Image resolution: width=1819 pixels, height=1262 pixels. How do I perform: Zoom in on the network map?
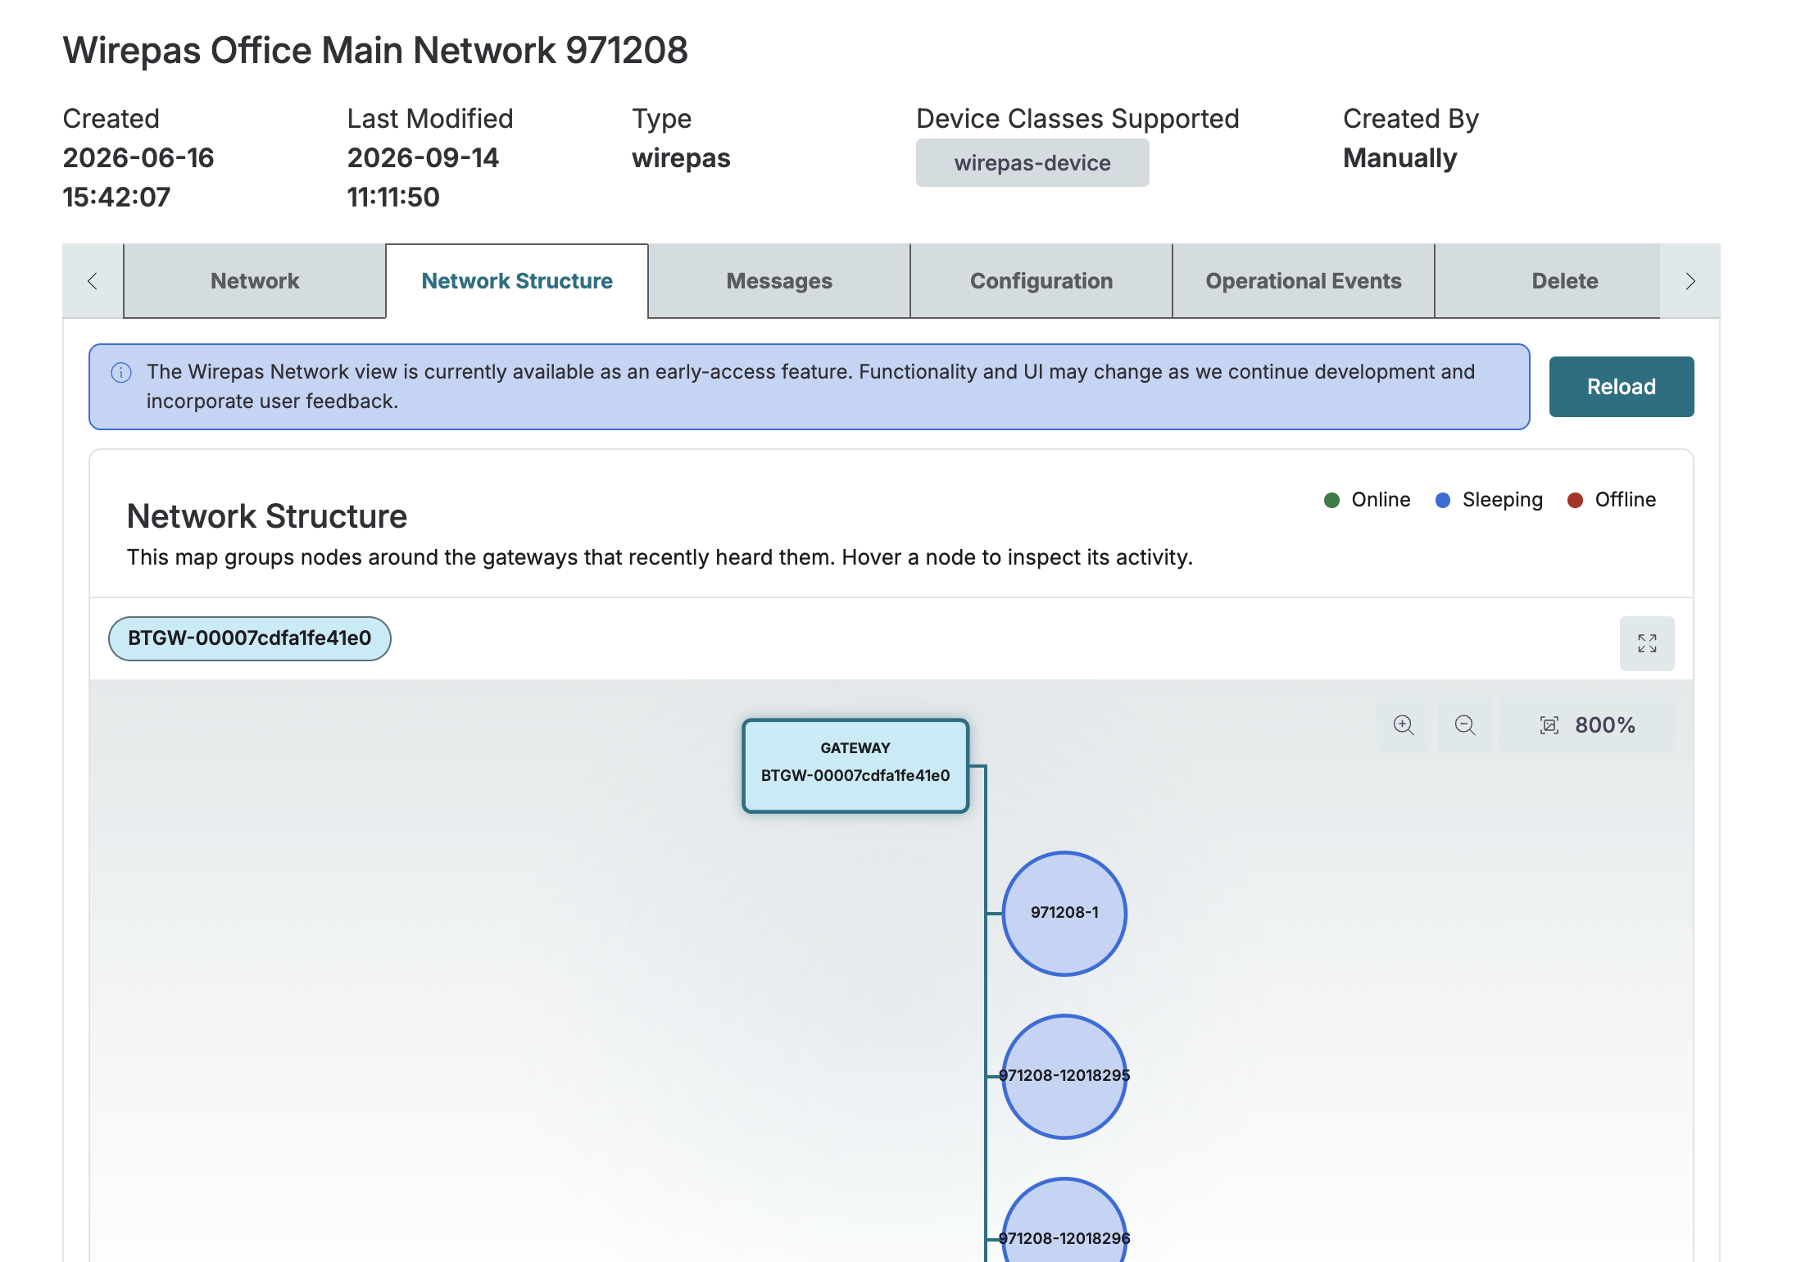coord(1404,725)
